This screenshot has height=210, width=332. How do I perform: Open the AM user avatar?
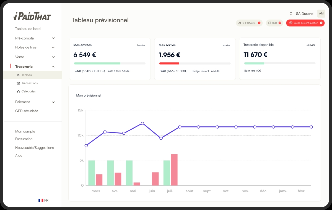pos(321,14)
